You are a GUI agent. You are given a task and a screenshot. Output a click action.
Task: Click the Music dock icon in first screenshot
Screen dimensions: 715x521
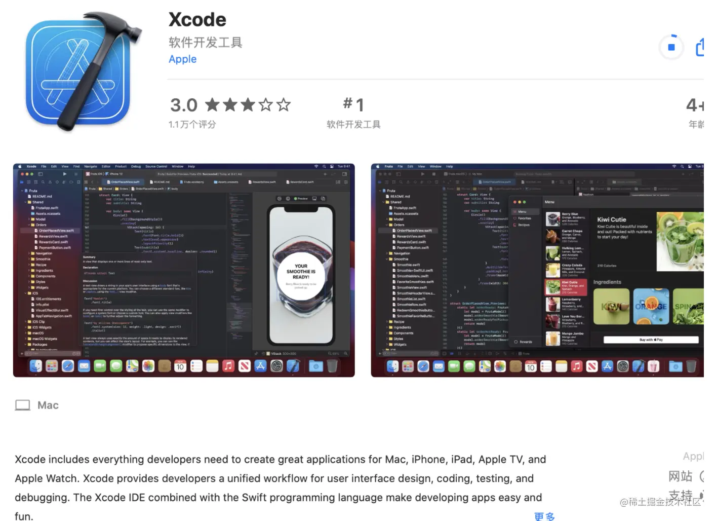(228, 366)
